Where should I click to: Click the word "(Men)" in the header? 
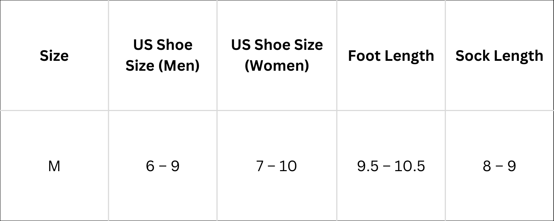(x=179, y=66)
